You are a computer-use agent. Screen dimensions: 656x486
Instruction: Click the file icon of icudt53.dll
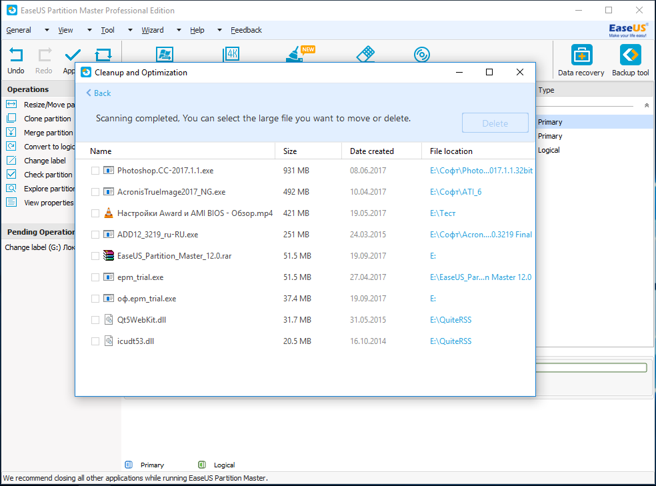click(x=109, y=341)
